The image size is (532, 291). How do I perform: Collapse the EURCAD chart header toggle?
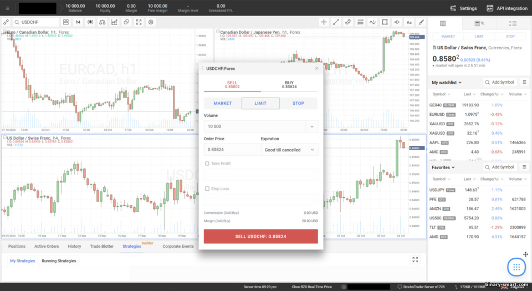[5, 32]
